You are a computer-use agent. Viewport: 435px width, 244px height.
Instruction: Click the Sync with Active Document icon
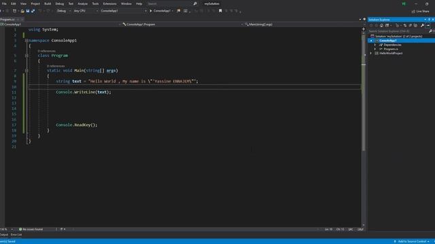pos(405,26)
